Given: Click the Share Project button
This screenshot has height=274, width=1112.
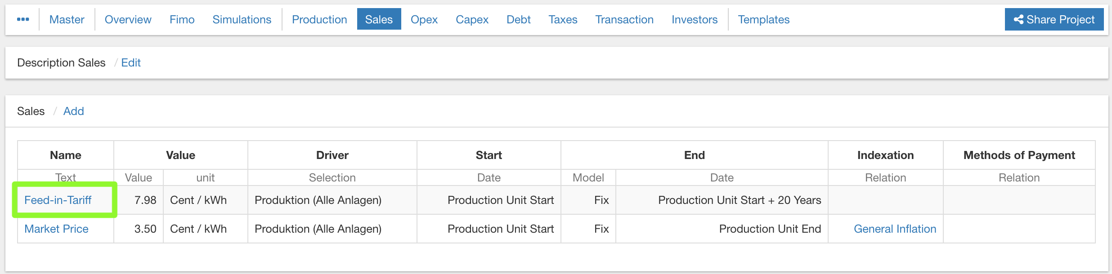Looking at the screenshot, I should (1054, 19).
